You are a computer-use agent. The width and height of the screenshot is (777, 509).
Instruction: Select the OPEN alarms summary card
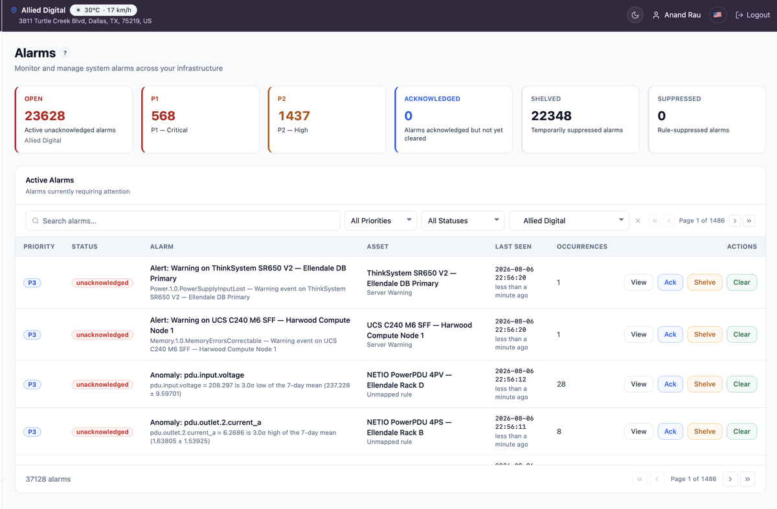pyautogui.click(x=73, y=120)
